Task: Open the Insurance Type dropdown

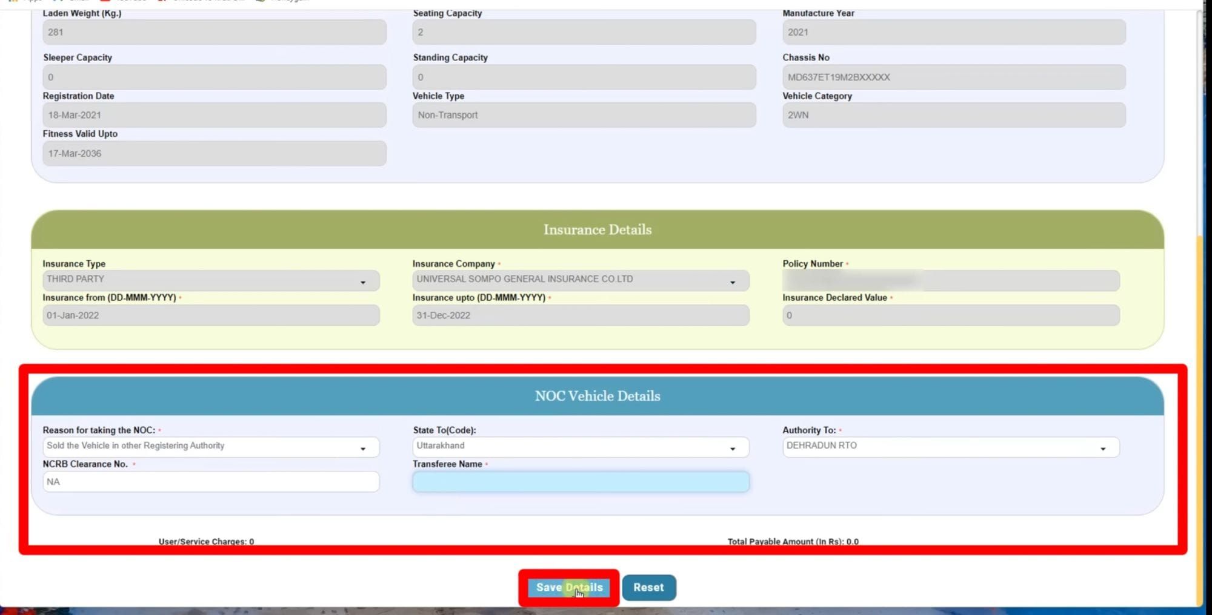Action: tap(210, 280)
